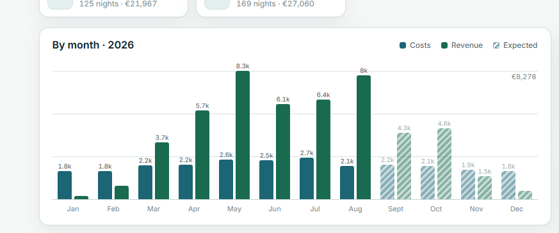Viewport: 559px width, 233px height.
Task: Click the 125 nights · €21,967 text
Action: (x=118, y=4)
